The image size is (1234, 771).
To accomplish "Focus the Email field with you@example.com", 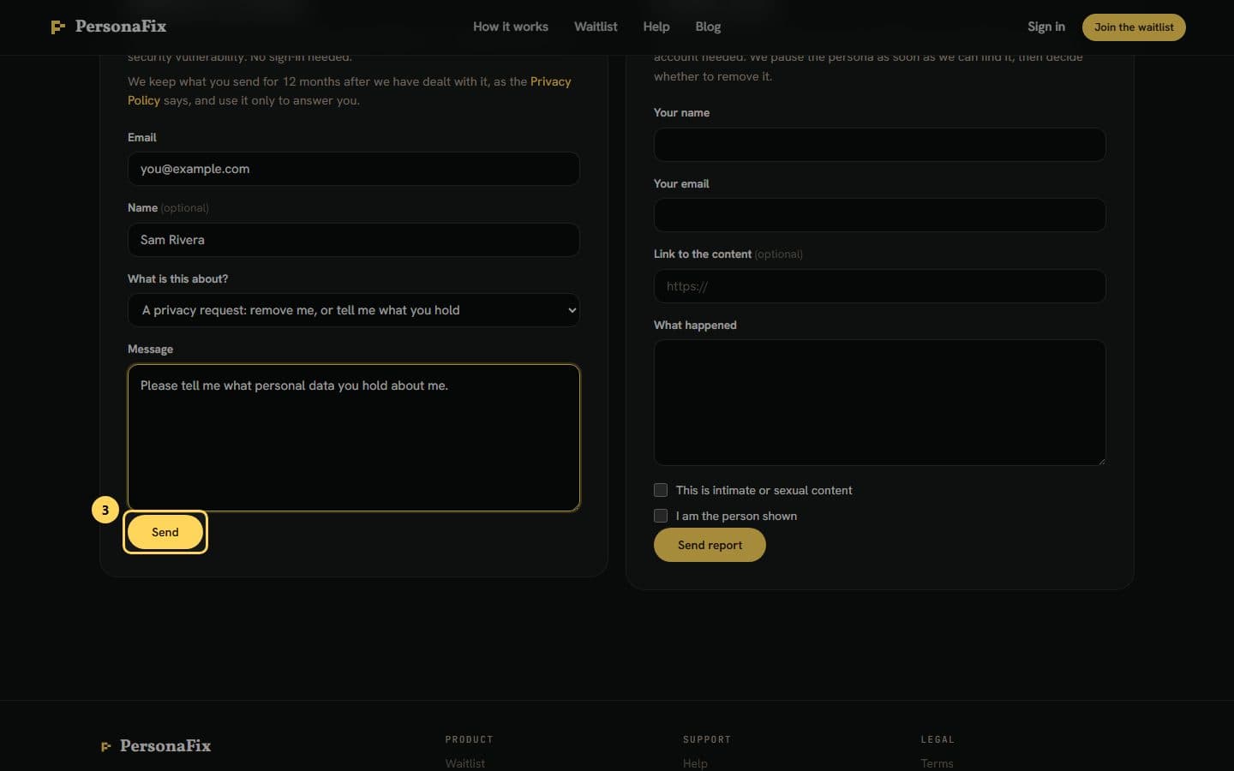I will [x=354, y=169].
